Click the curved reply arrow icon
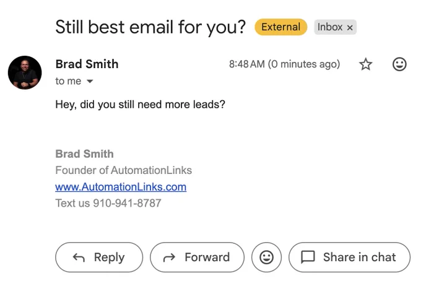This screenshot has height=286, width=421. coord(79,258)
